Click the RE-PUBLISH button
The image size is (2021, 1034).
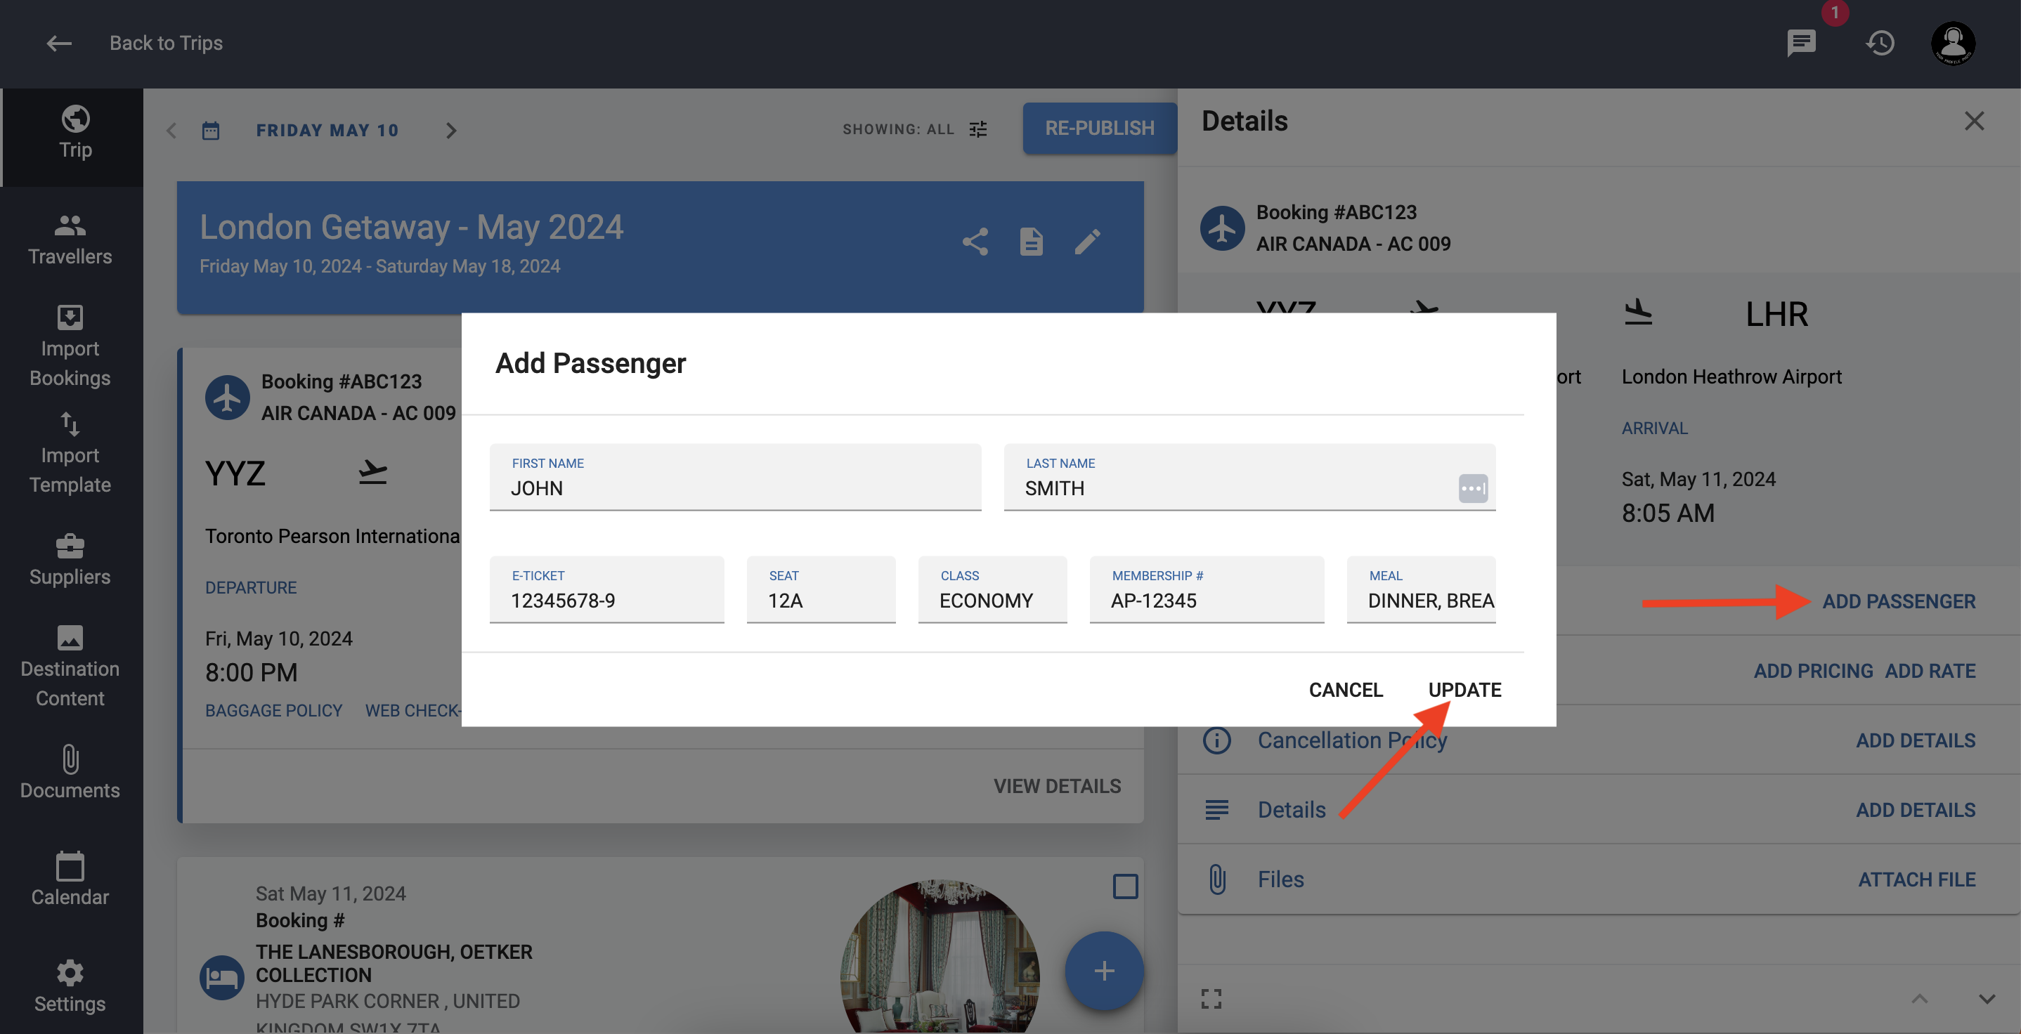pos(1099,128)
